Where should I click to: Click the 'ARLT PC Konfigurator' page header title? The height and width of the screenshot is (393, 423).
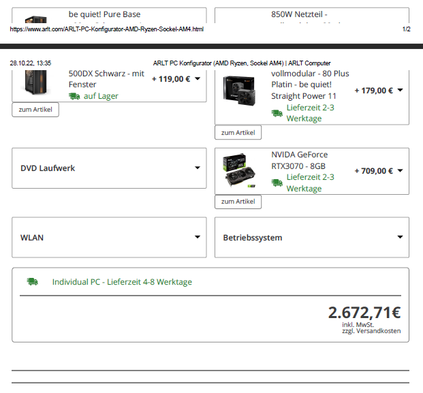[x=242, y=63]
